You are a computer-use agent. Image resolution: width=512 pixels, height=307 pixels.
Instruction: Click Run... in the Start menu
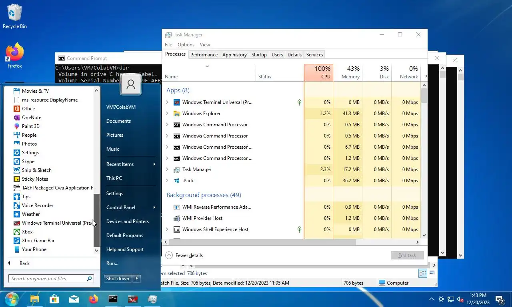pyautogui.click(x=112, y=263)
